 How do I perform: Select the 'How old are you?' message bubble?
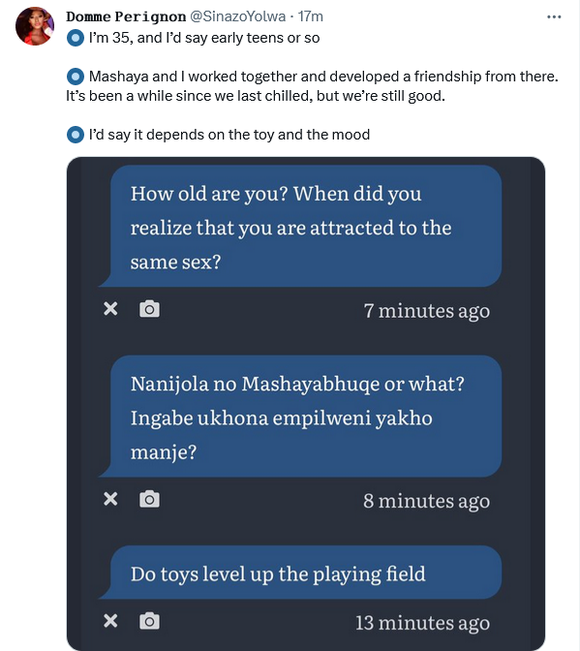pyautogui.click(x=300, y=227)
